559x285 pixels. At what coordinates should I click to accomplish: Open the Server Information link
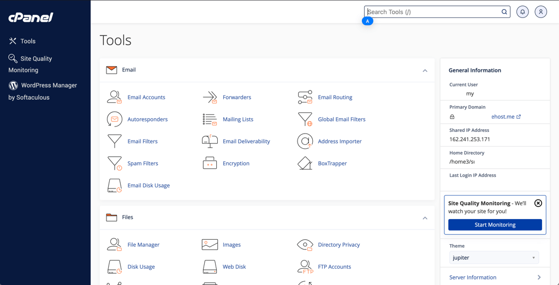click(473, 277)
